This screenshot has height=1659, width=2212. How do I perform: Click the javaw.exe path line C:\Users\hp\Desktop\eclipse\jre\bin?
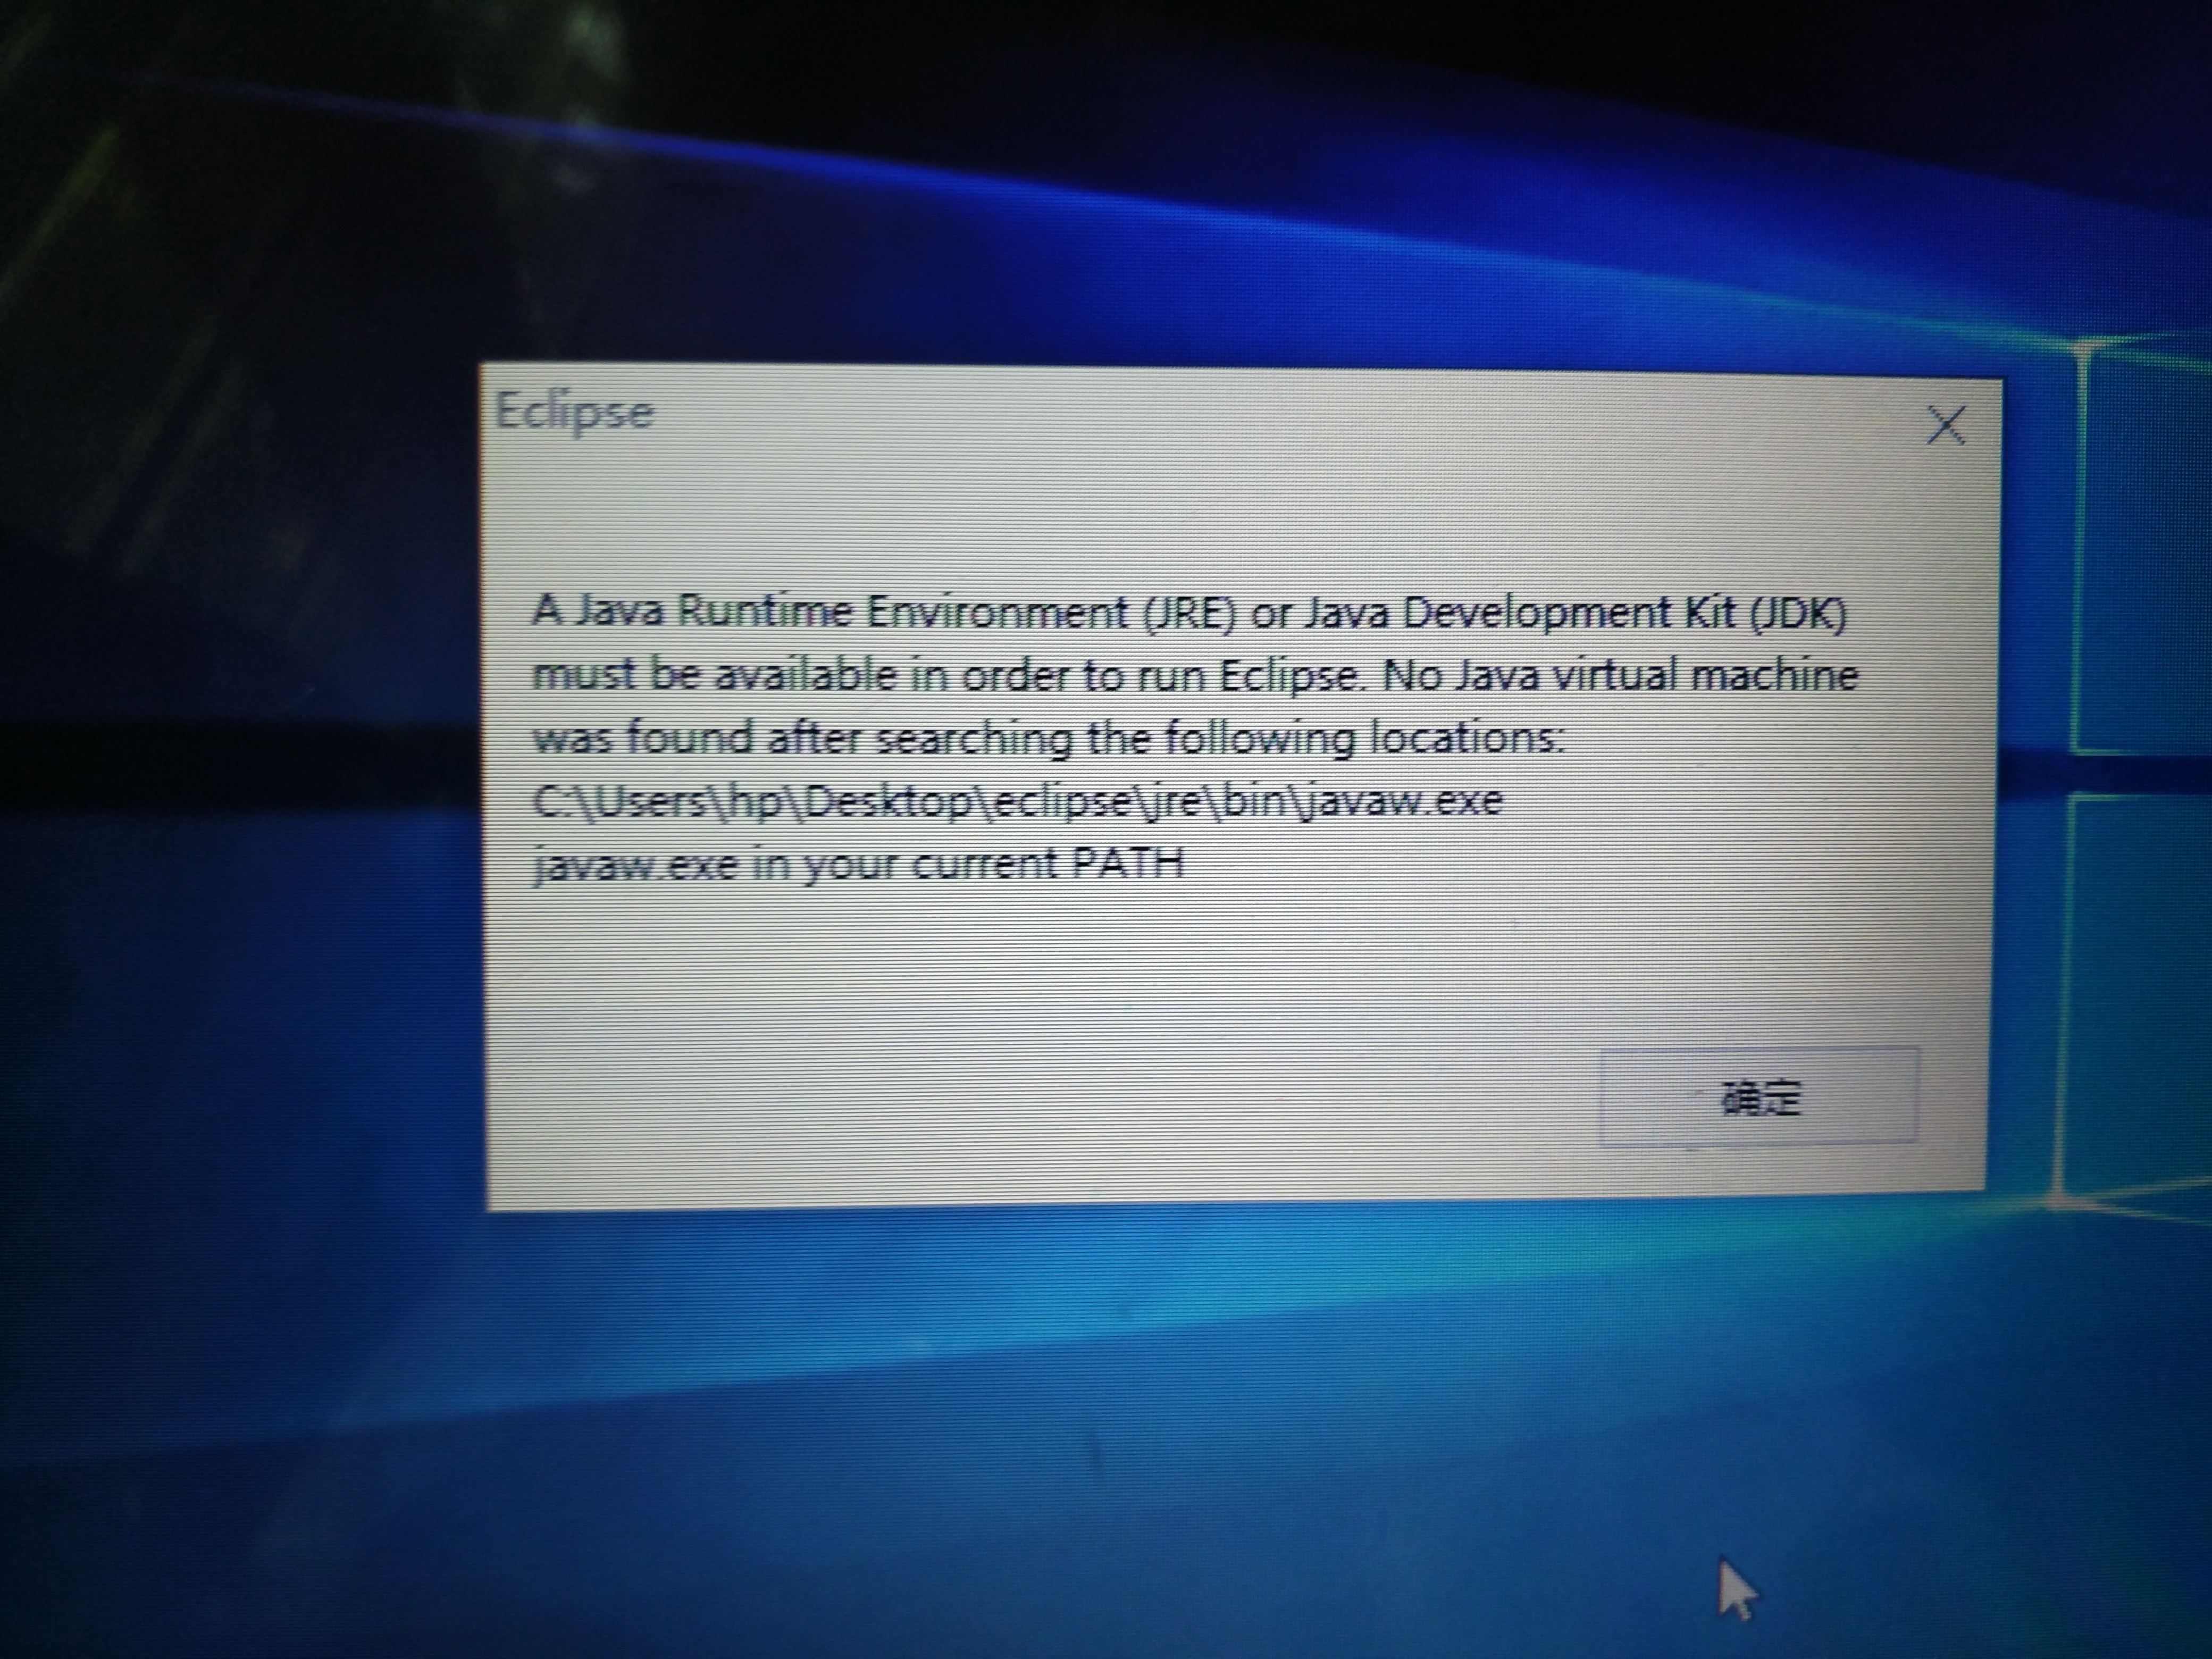pos(1018,802)
